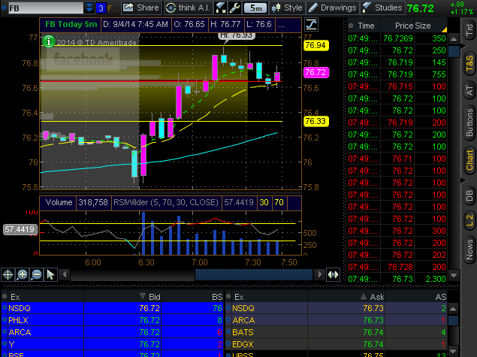Viewport: 477px width, 357px height.
Task: Click the green info icon on chart
Action: click(49, 41)
